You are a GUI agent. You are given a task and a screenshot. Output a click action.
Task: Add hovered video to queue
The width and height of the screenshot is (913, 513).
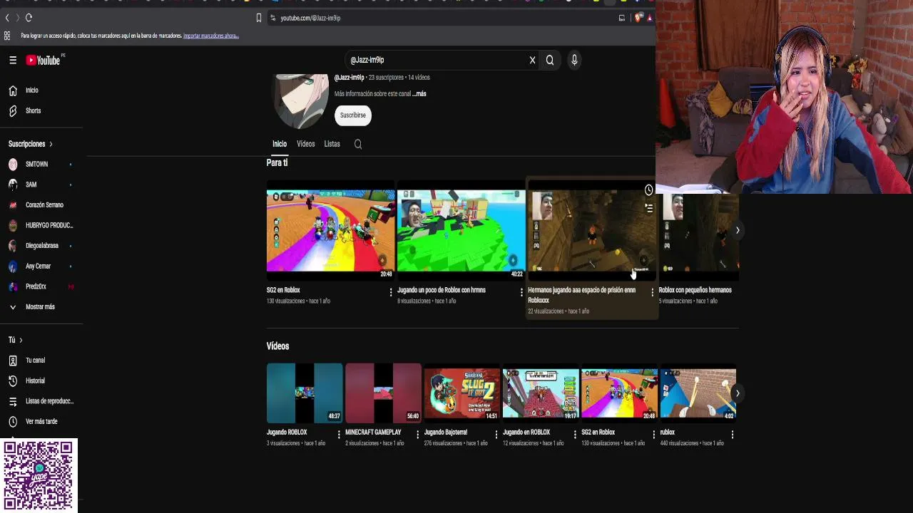tap(648, 208)
